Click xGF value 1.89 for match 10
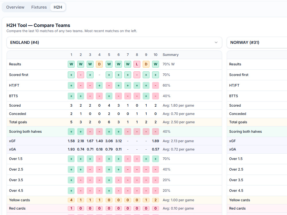The width and height of the screenshot is (287, 215). (155, 141)
